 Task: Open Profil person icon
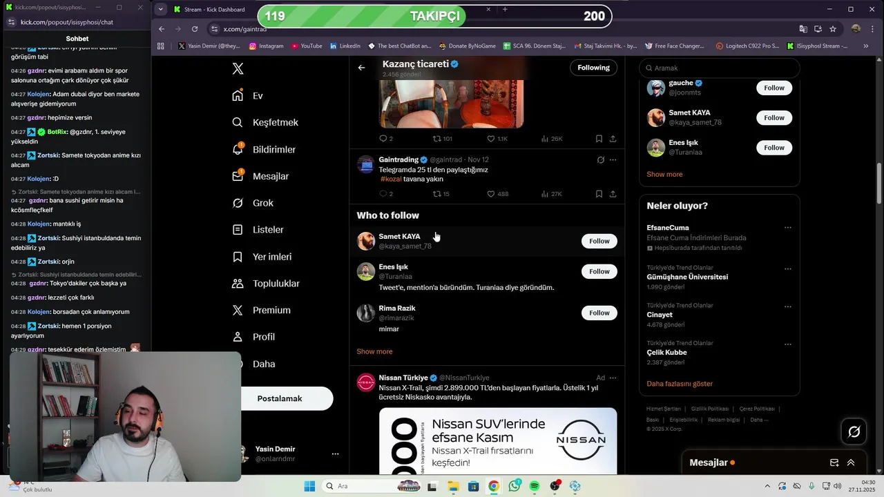coord(238,337)
